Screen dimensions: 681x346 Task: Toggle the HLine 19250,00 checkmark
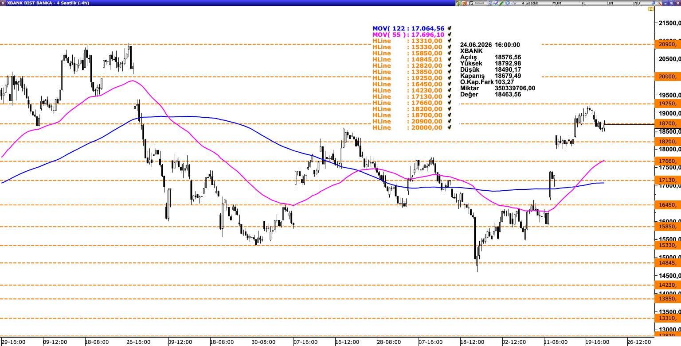[x=450, y=78]
